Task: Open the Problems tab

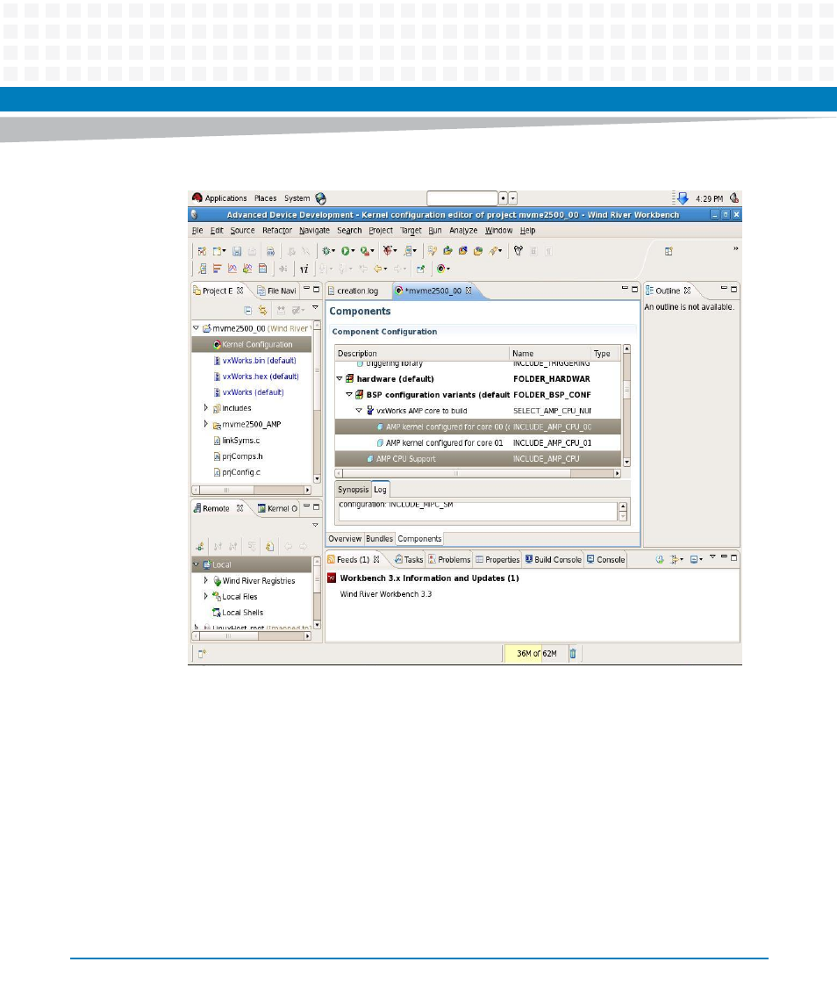Action: click(449, 559)
